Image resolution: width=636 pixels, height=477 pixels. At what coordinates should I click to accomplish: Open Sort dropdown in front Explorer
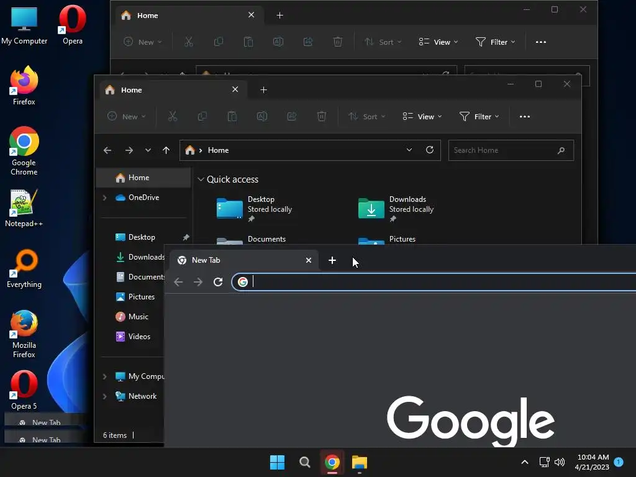click(x=366, y=116)
